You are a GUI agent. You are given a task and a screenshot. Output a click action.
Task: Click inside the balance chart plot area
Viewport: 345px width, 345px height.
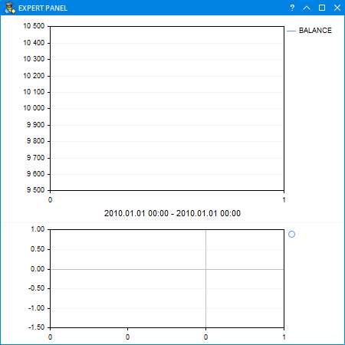pyautogui.click(x=167, y=108)
